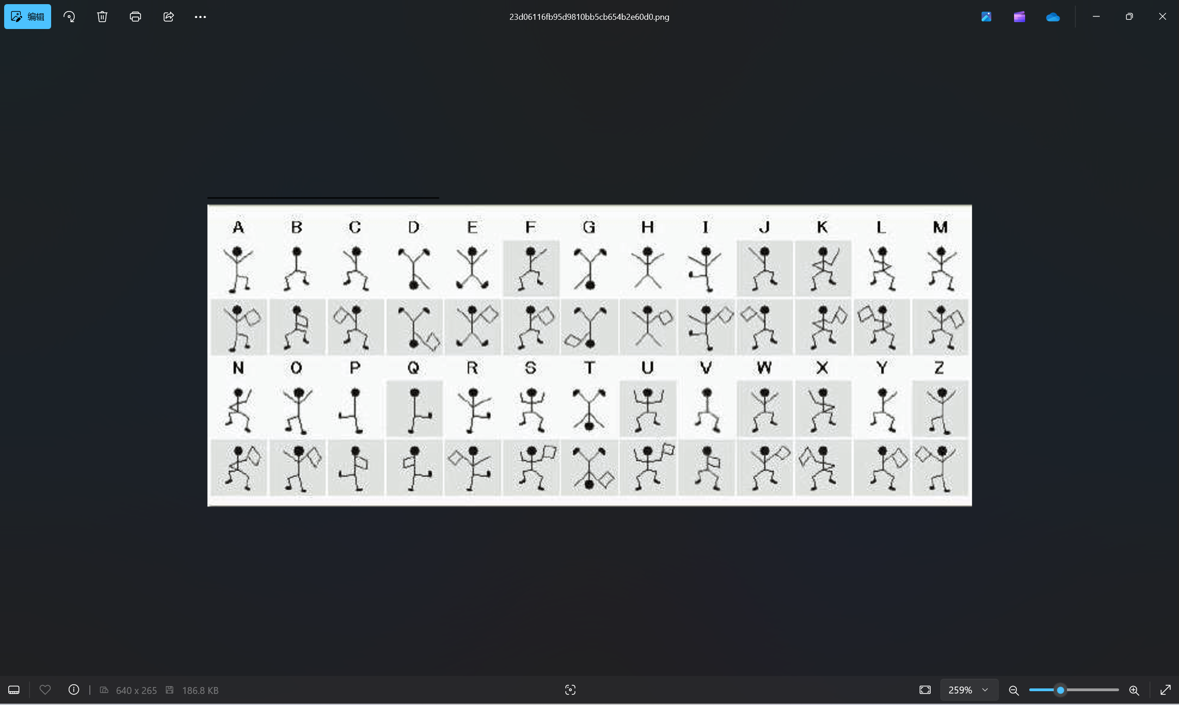
Task: Show file info with the info icon
Action: pos(74,690)
